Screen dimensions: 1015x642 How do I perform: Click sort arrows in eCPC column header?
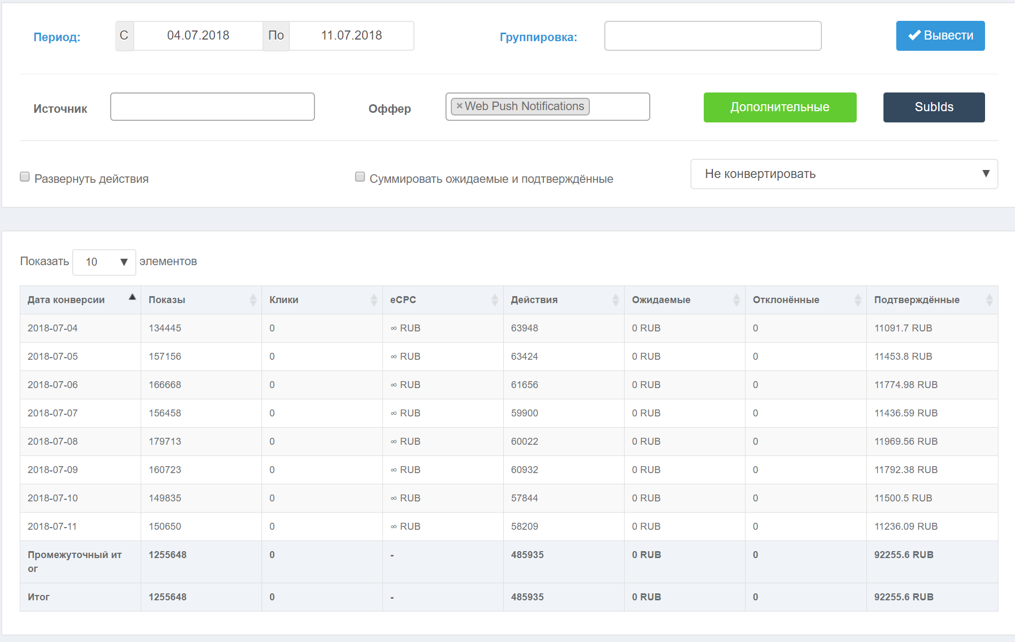pos(495,300)
